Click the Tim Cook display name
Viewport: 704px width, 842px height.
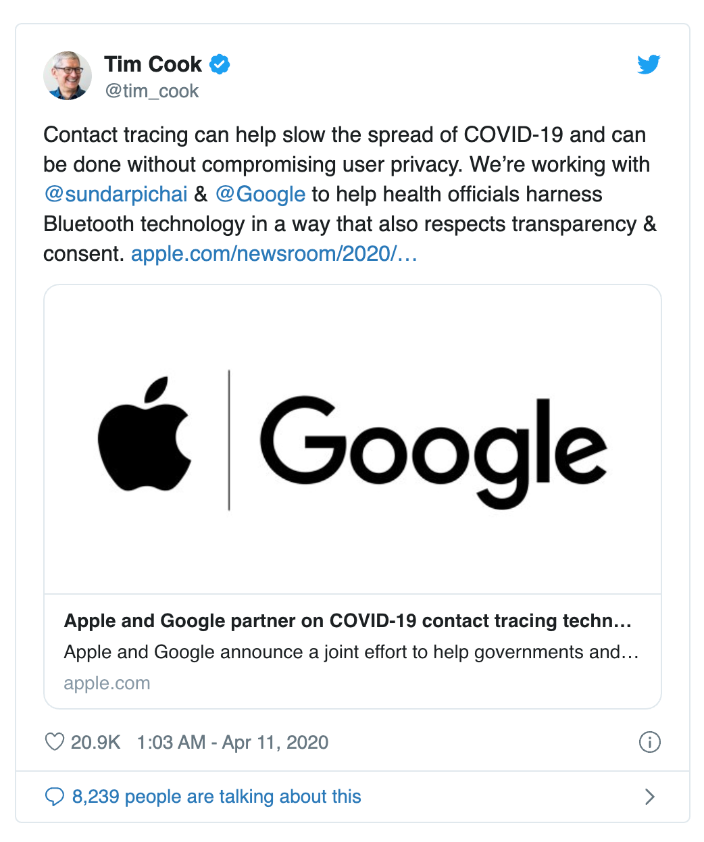point(153,64)
